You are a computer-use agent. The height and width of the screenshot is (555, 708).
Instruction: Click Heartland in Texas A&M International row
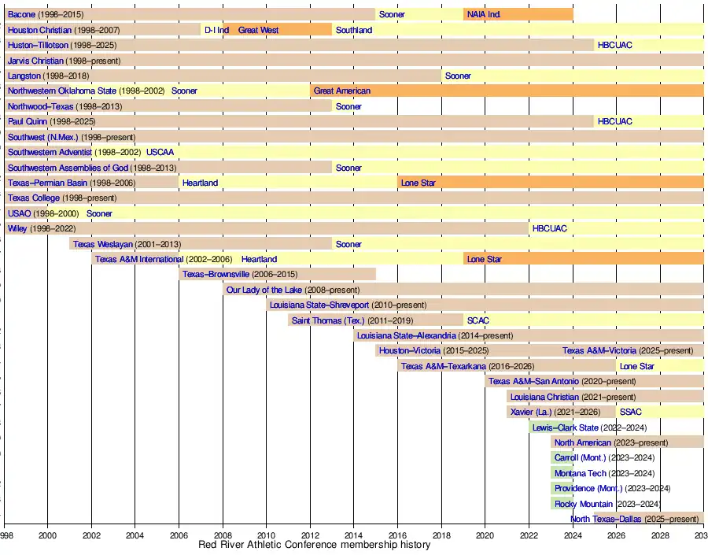(x=259, y=260)
